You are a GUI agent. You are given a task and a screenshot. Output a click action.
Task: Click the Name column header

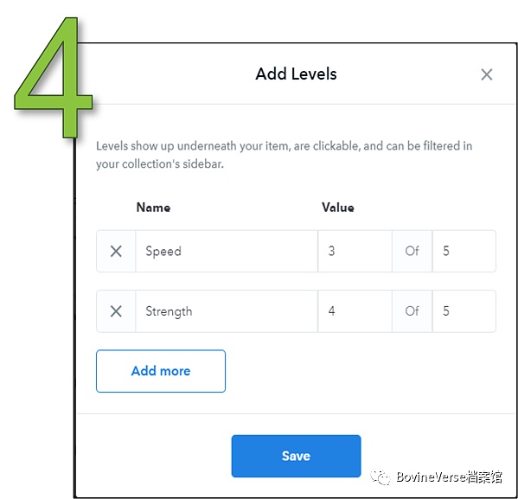154,208
